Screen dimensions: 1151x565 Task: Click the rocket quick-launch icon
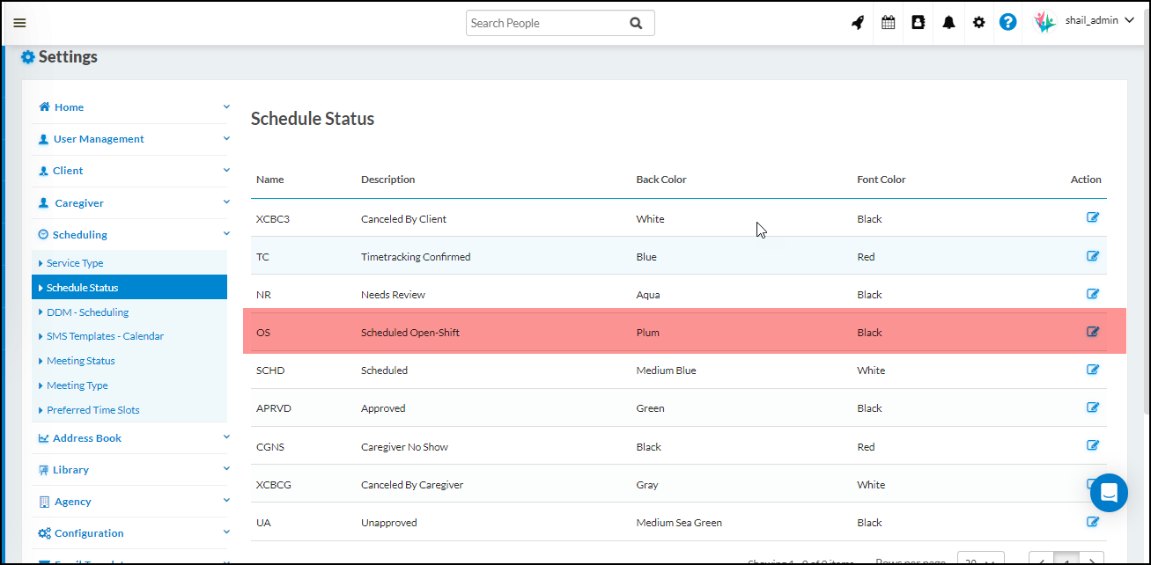(x=858, y=23)
